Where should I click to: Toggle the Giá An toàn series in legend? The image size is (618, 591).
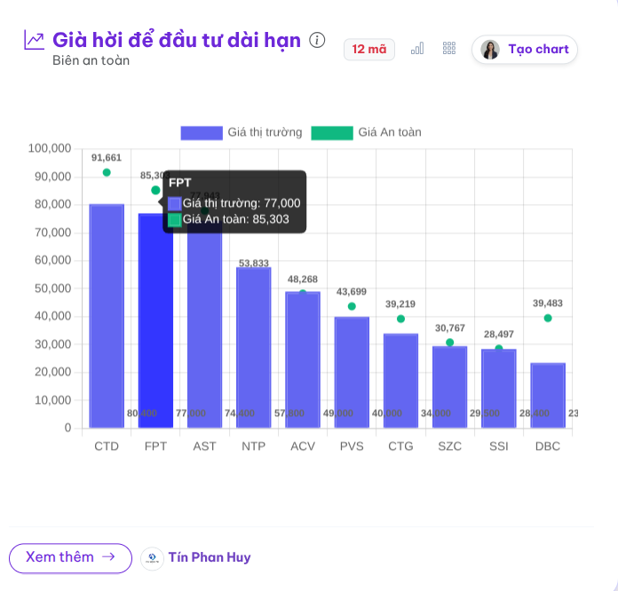pos(388,132)
